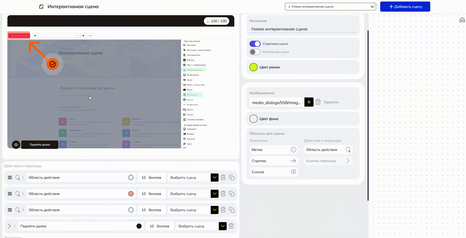
Task: Delete the Перейти далее transition row
Action: click(x=231, y=226)
